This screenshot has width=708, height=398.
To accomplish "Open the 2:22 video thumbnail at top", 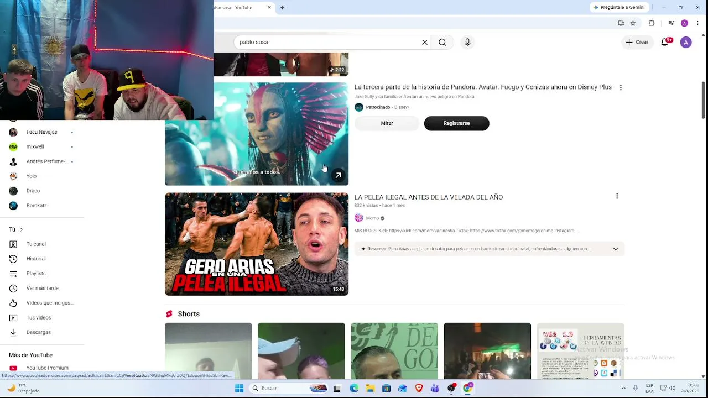I will tap(281, 64).
